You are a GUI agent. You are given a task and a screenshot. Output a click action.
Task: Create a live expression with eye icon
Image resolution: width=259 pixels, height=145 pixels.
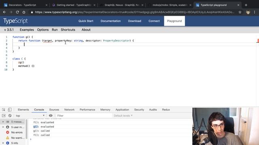51,116
